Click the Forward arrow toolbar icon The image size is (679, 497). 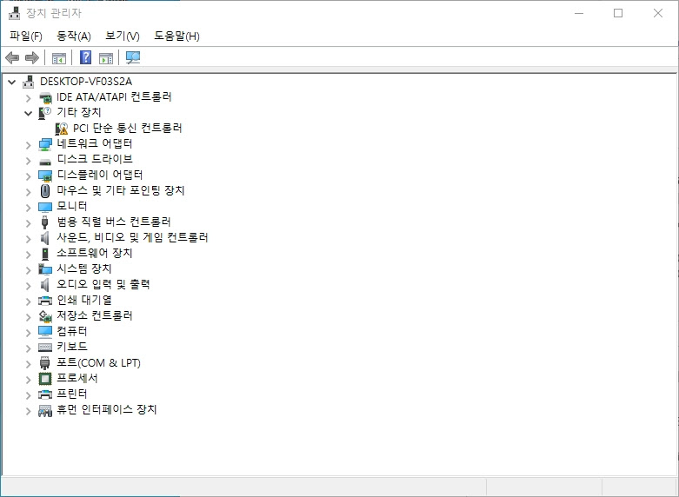[x=32, y=57]
